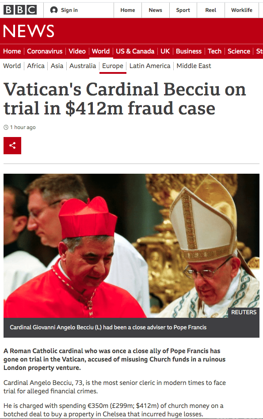Select Coronavirus in news navigation
Viewport: 263px width, 419px height.
tap(45, 51)
